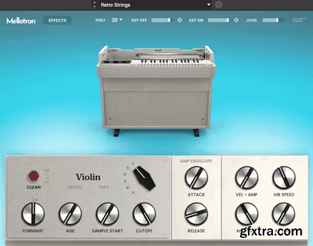Click the Tape label
The height and width of the screenshot is (246, 313).
pos(103,187)
